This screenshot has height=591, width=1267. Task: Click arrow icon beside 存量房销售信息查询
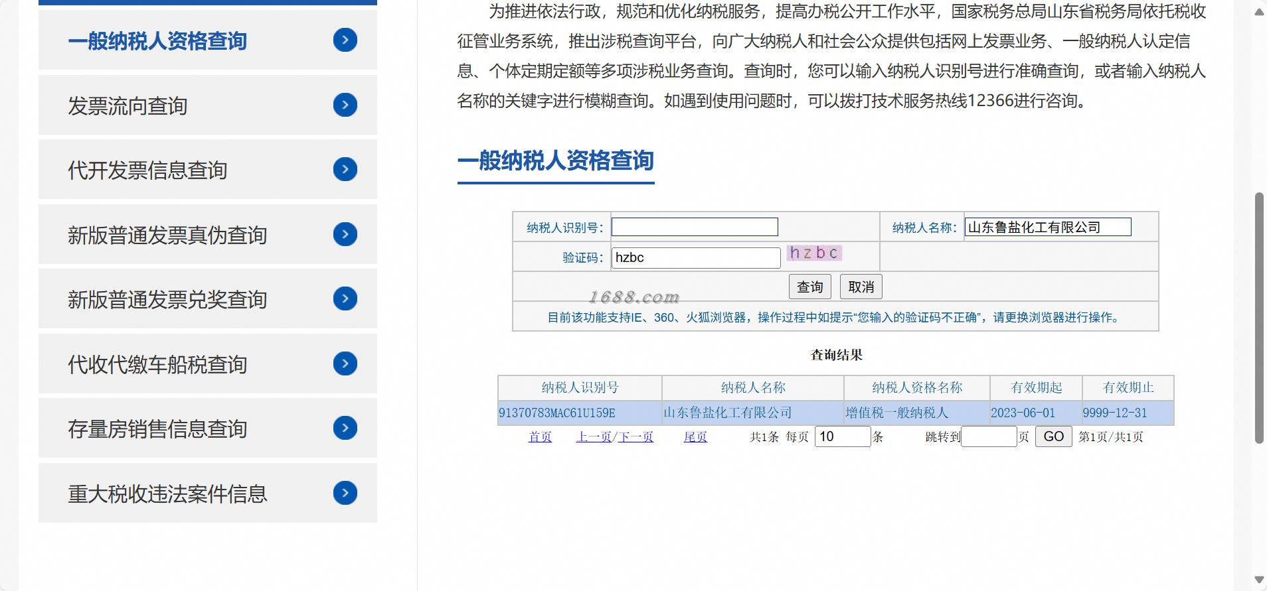[345, 428]
